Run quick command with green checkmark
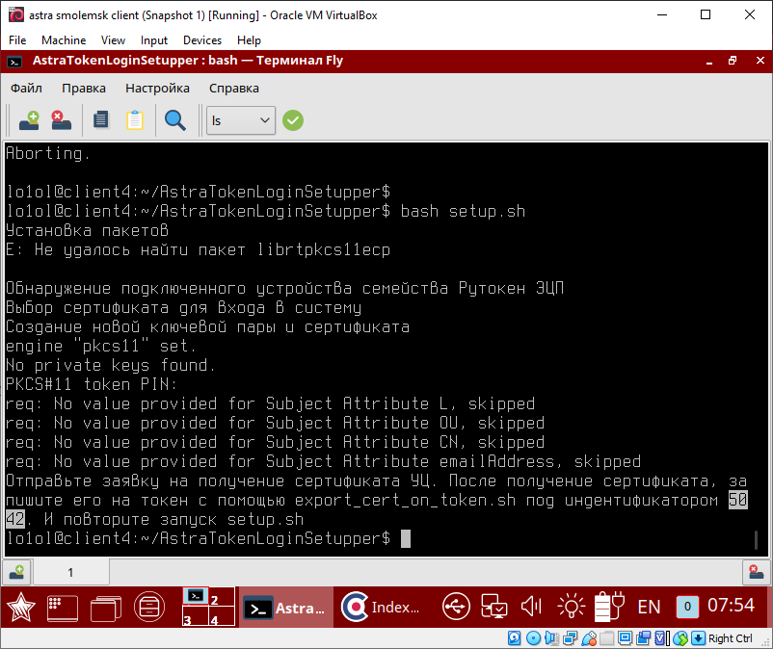Image resolution: width=773 pixels, height=649 pixels. [293, 120]
